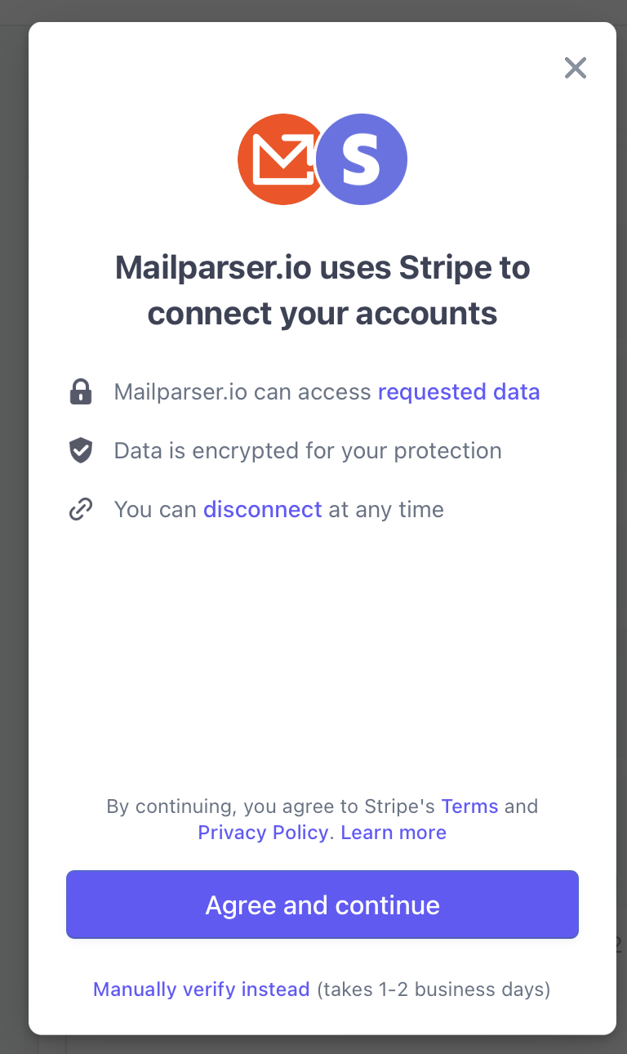Close the Stripe connection dialog
The image size is (627, 1054).
pyautogui.click(x=576, y=68)
